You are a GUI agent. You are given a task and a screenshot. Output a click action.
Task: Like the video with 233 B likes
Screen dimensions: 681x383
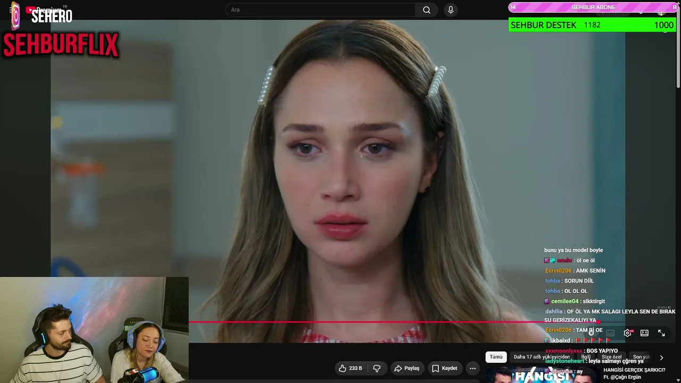[x=350, y=368]
